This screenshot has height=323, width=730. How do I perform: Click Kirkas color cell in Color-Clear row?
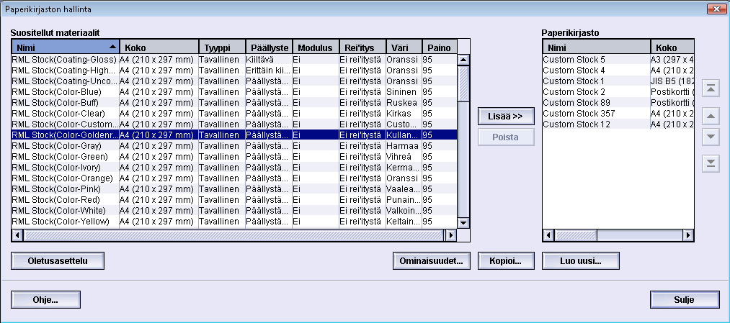404,114
